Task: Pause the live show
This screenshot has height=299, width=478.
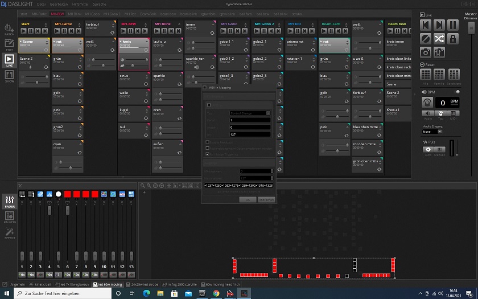Action: [453, 24]
